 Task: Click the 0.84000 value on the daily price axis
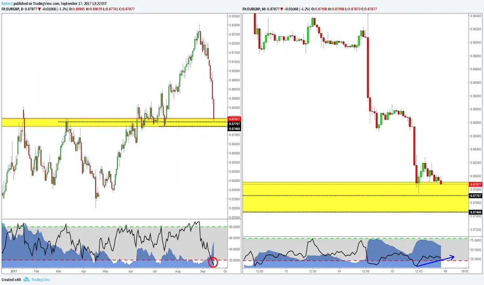pyautogui.click(x=235, y=190)
